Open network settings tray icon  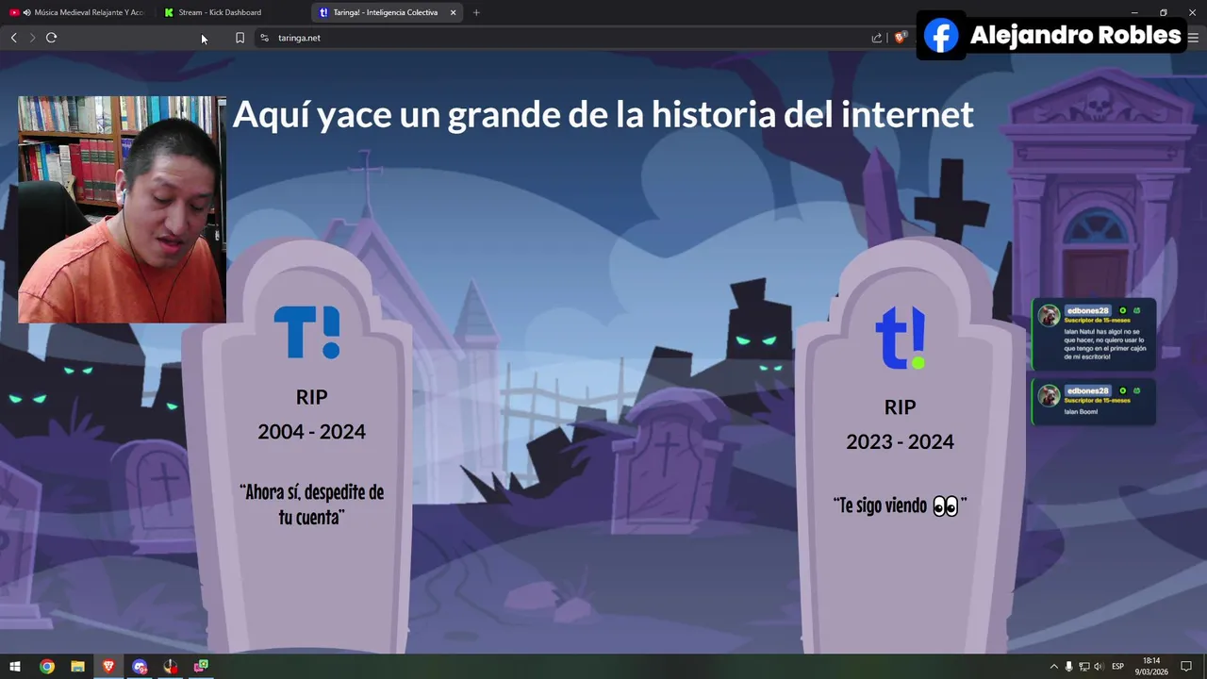1083,667
